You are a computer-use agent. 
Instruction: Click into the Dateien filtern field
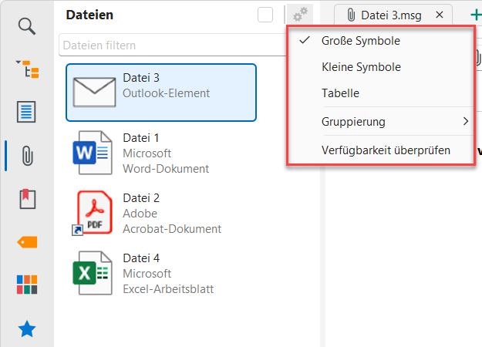[171, 45]
